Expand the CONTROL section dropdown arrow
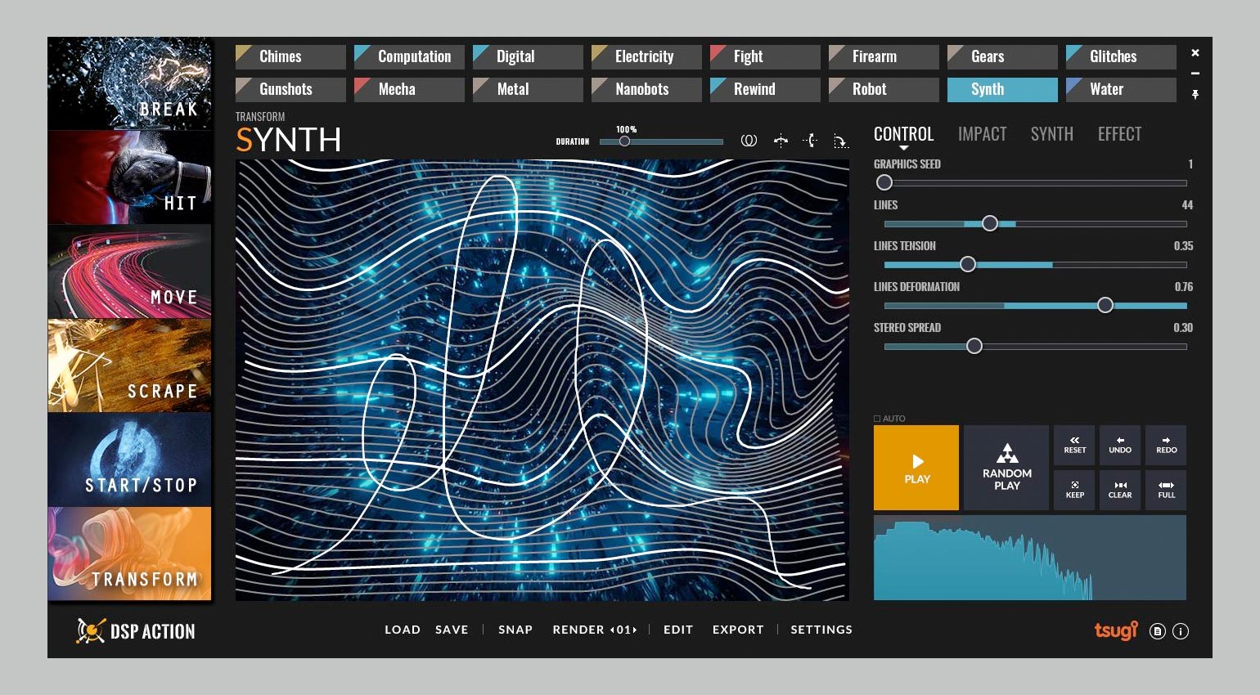The width and height of the screenshot is (1260, 695). (x=903, y=148)
